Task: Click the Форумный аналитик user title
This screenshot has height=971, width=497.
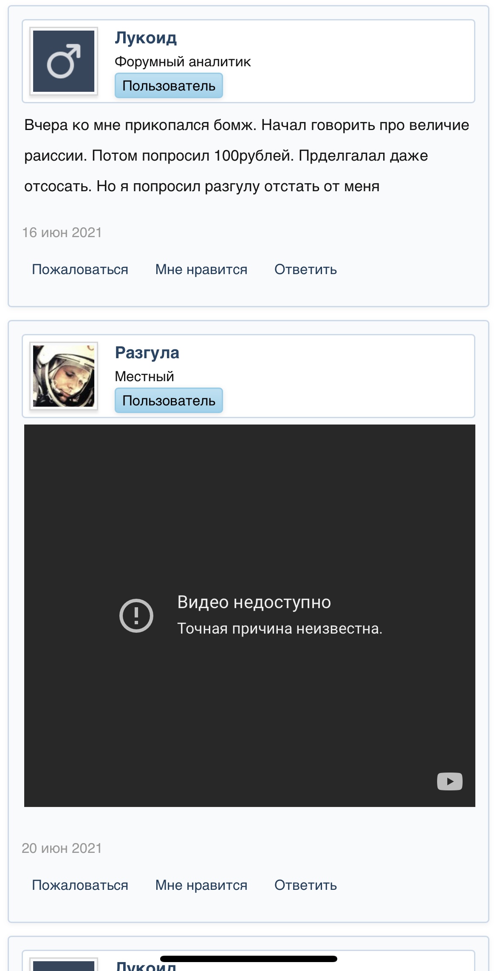Action: point(183,62)
